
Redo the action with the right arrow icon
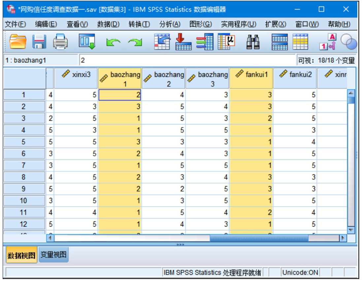coord(135,42)
